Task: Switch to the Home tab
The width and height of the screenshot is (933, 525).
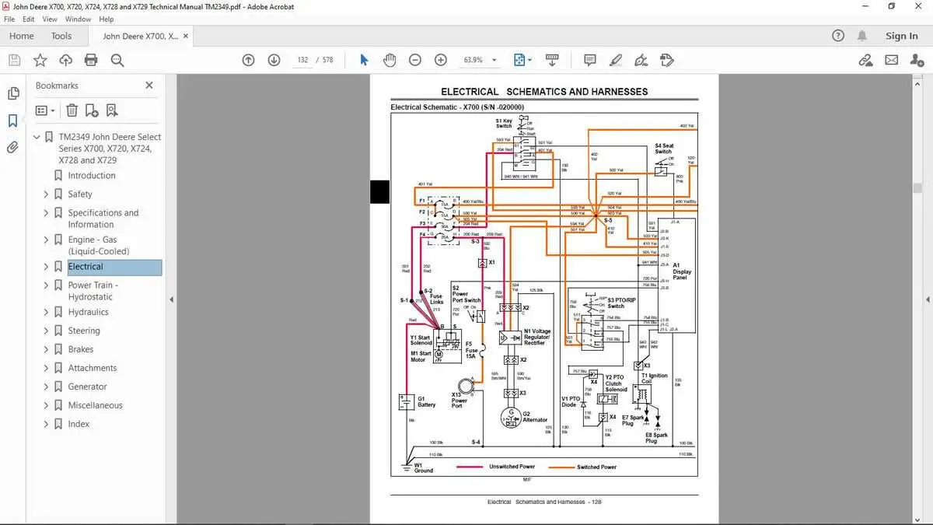Action: pos(21,36)
